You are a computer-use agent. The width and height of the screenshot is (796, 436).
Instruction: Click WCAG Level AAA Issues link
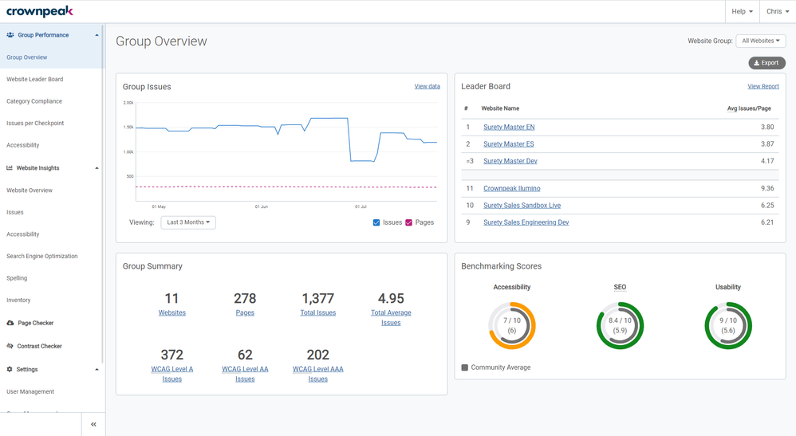point(317,374)
